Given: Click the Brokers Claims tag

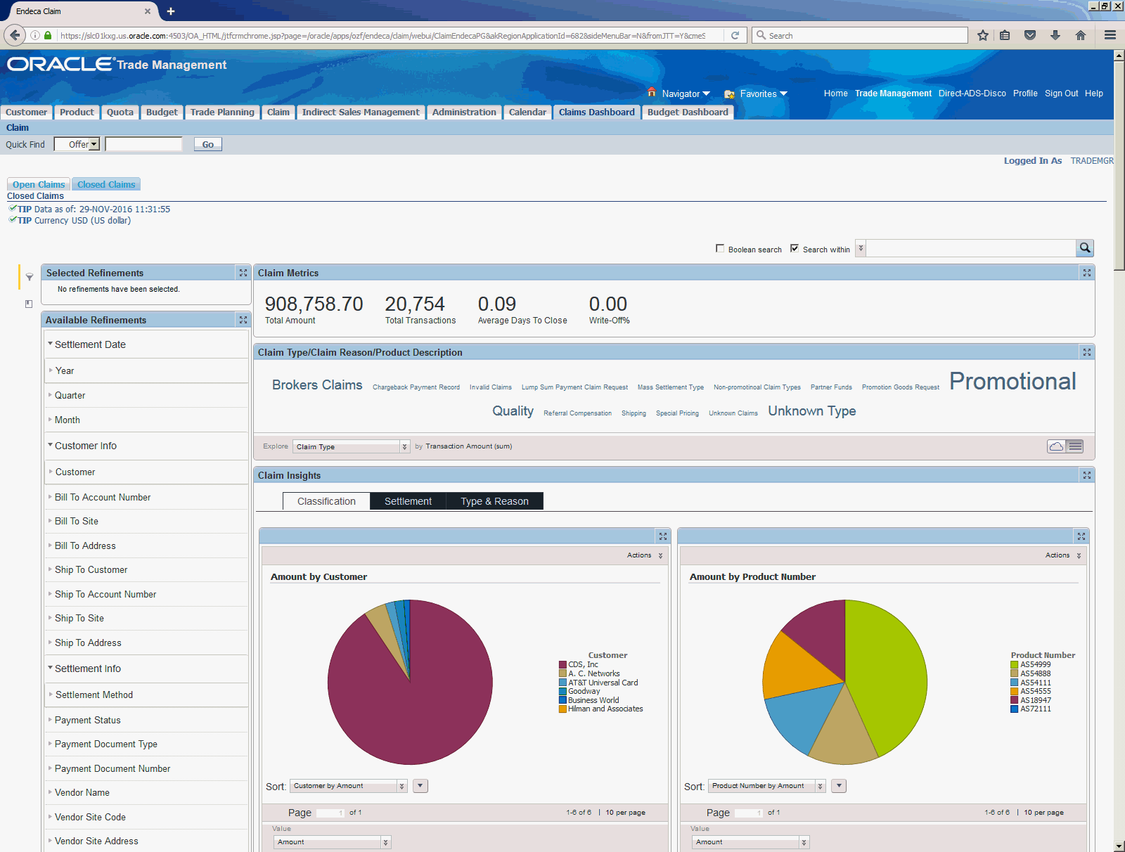Looking at the screenshot, I should (317, 385).
